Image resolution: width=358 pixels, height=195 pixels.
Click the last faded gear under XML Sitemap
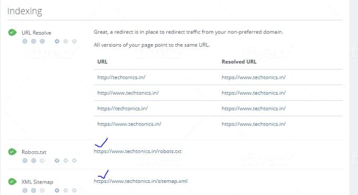tap(74, 190)
